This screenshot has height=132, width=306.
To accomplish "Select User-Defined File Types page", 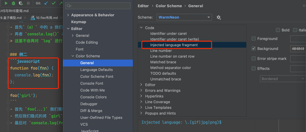I will tap(101, 117).
